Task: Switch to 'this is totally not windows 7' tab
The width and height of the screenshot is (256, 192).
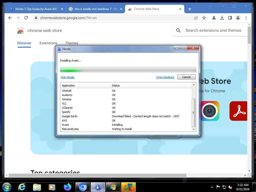Action: pyautogui.click(x=95, y=9)
